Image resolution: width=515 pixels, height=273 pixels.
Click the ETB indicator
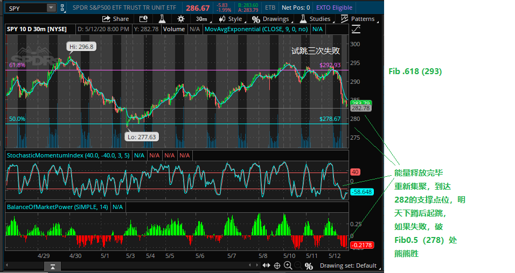point(270,8)
